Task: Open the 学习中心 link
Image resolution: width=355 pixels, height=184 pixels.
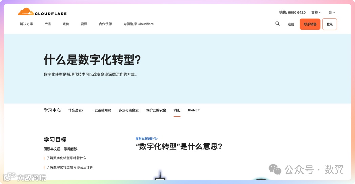Action: (52, 110)
